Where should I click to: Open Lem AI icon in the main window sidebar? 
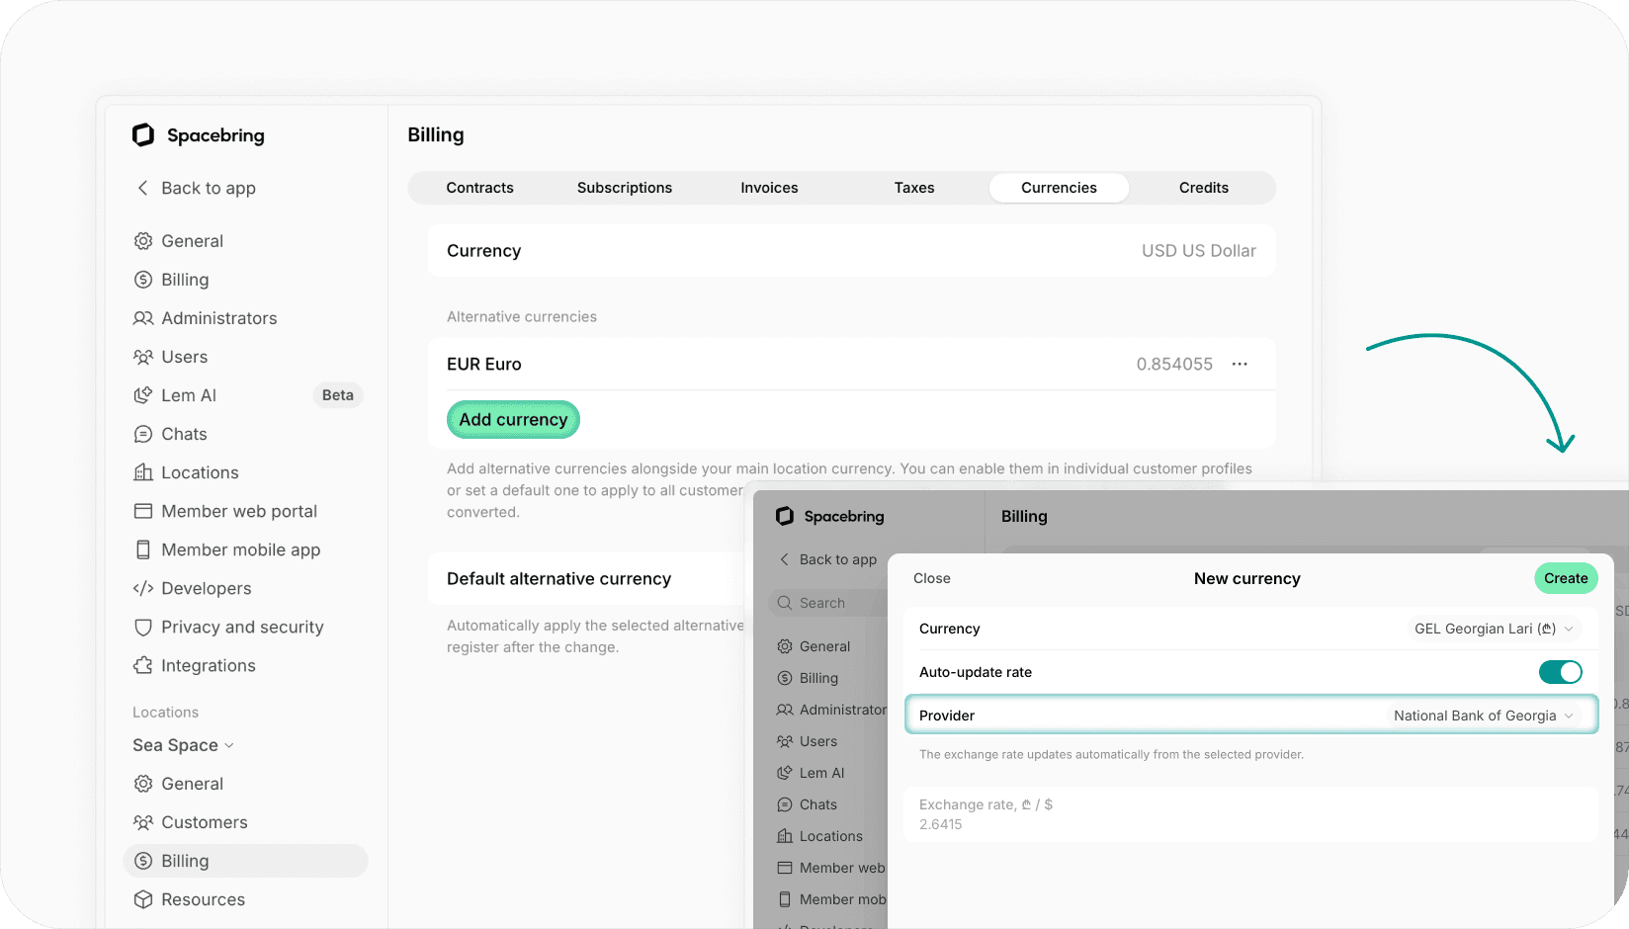point(143,395)
